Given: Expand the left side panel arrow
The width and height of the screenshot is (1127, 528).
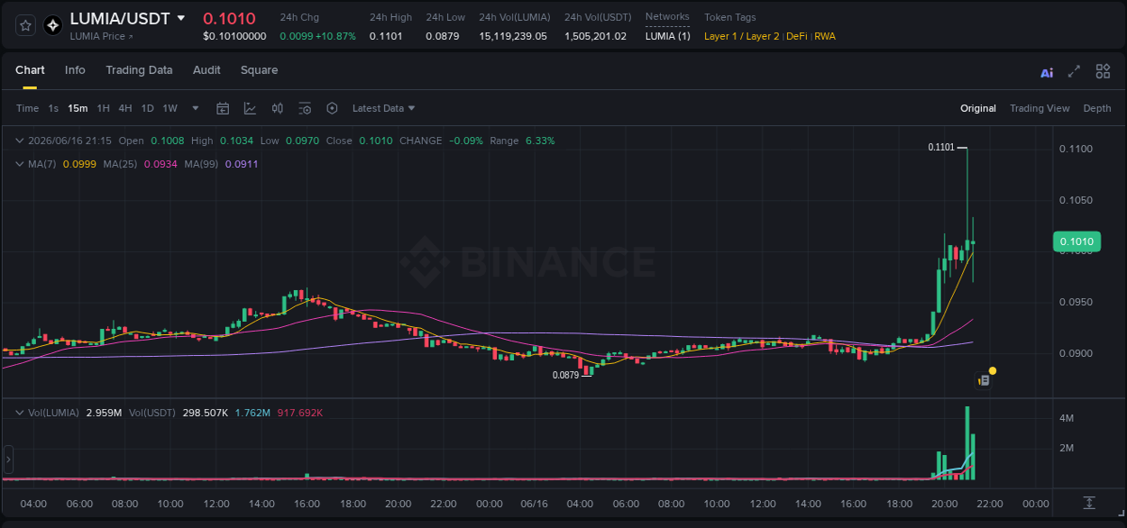Looking at the screenshot, I should [9, 460].
